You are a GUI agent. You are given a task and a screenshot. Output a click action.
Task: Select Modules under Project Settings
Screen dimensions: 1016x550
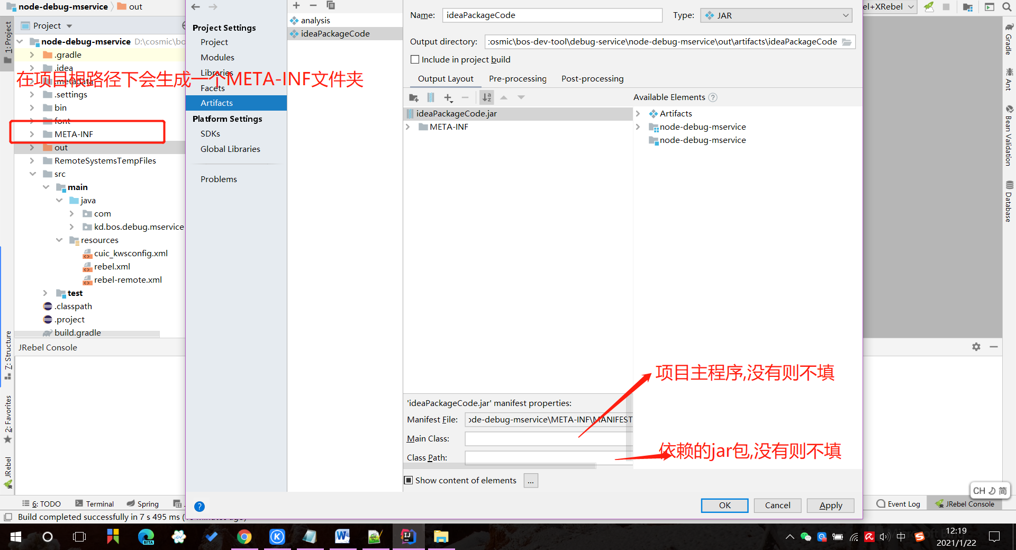click(x=217, y=57)
